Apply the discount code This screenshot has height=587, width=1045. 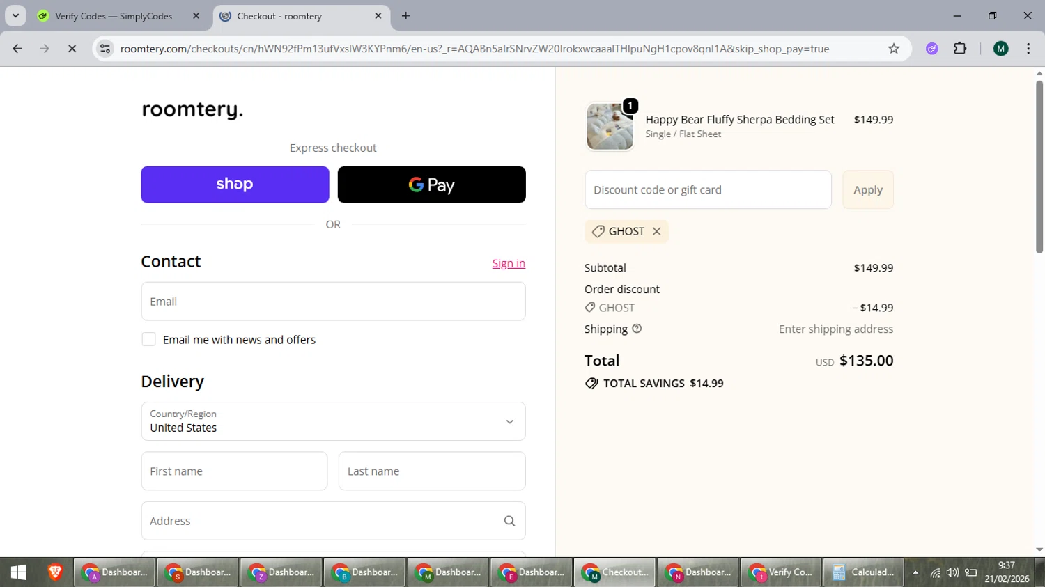pos(868,189)
